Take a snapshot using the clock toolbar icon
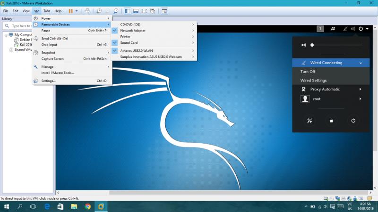378x212 pixels. point(99,11)
